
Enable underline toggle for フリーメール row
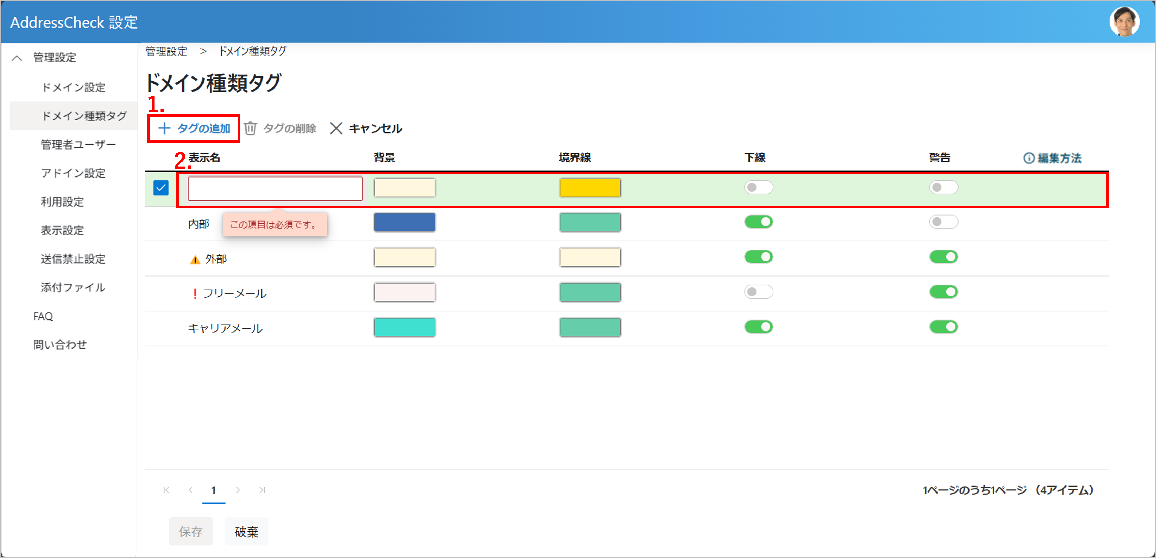click(x=758, y=292)
